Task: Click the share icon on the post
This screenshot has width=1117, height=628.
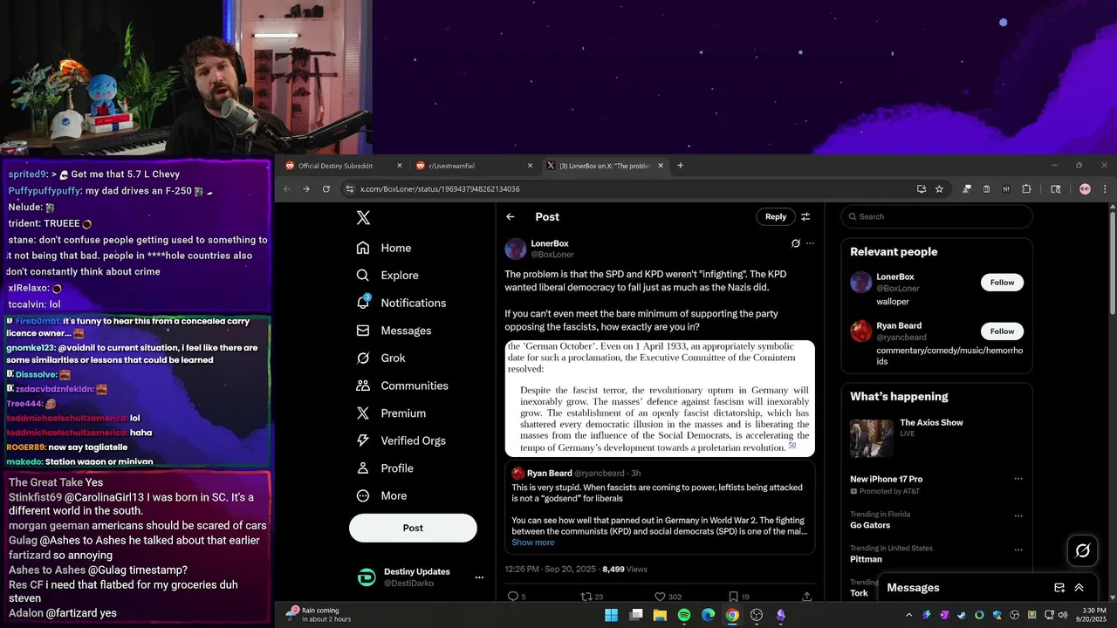Action: tap(807, 597)
